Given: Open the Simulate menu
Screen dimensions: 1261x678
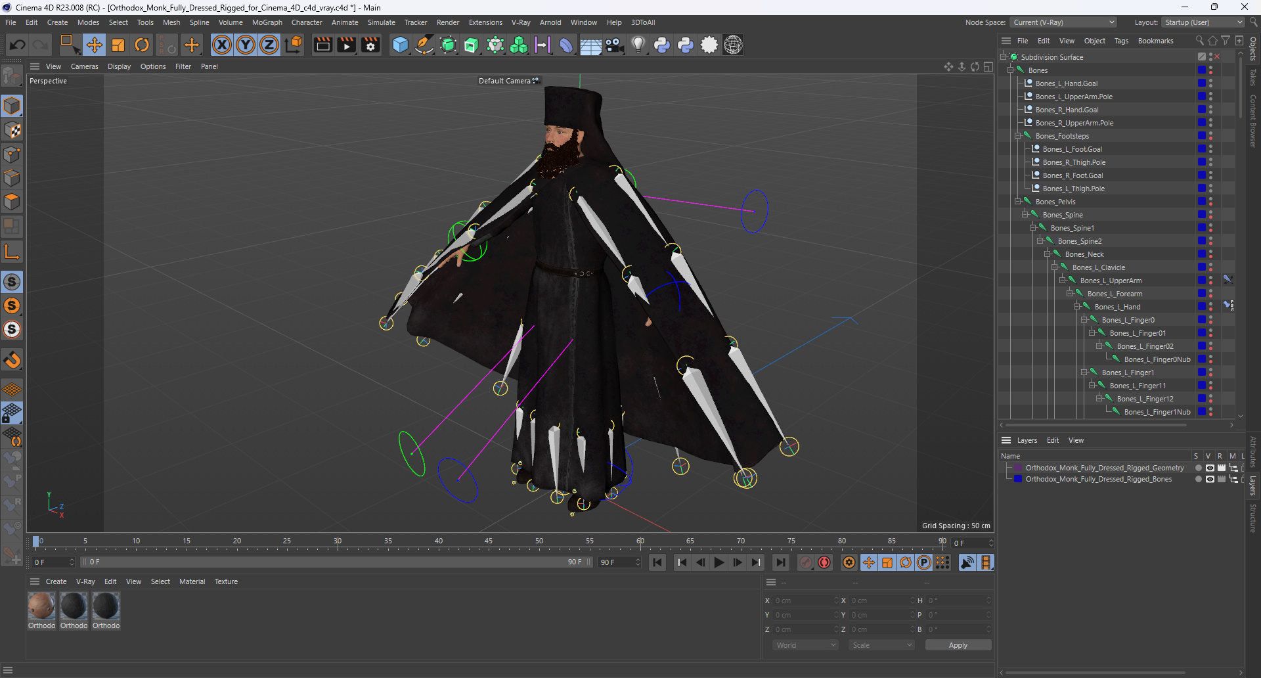Looking at the screenshot, I should (381, 22).
